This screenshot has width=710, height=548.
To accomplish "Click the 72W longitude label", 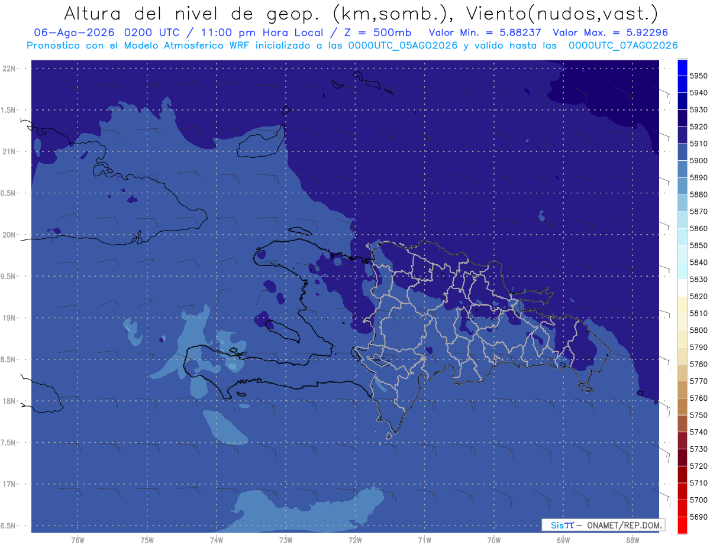I will pos(355,540).
